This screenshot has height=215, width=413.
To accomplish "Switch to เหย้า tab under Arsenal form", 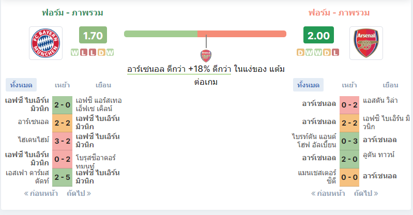I will pyautogui.click(x=349, y=85).
